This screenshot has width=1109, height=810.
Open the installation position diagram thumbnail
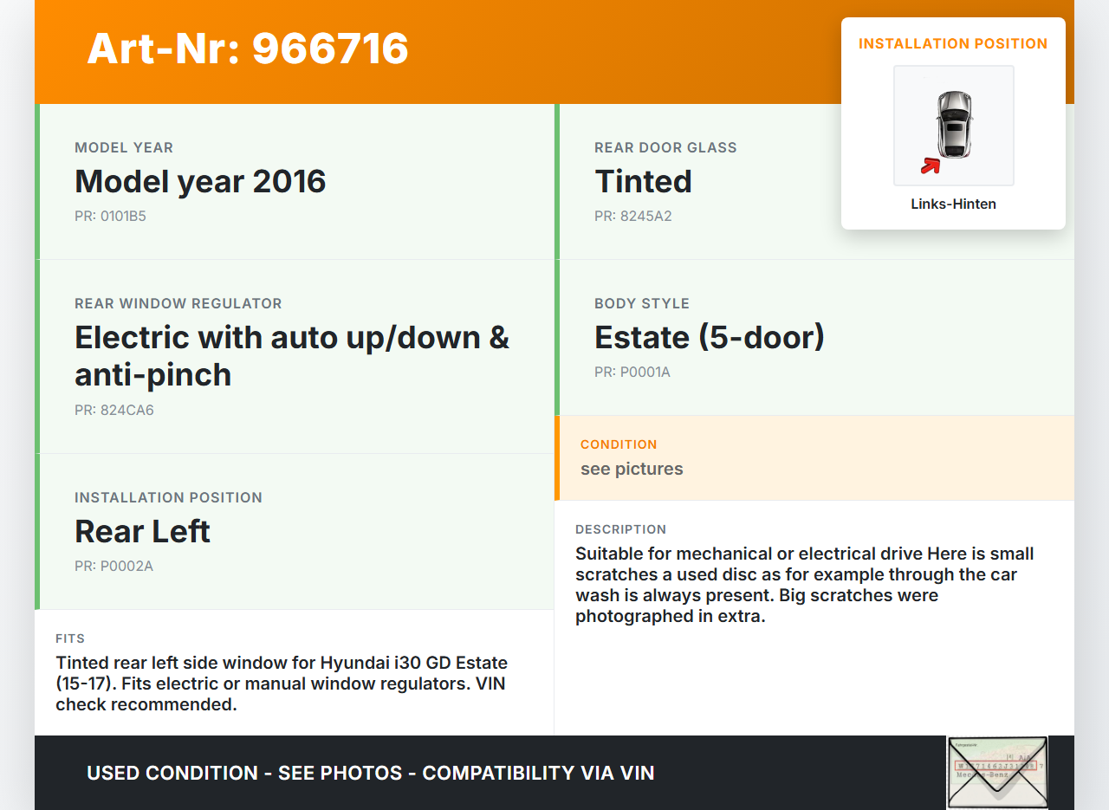(953, 126)
